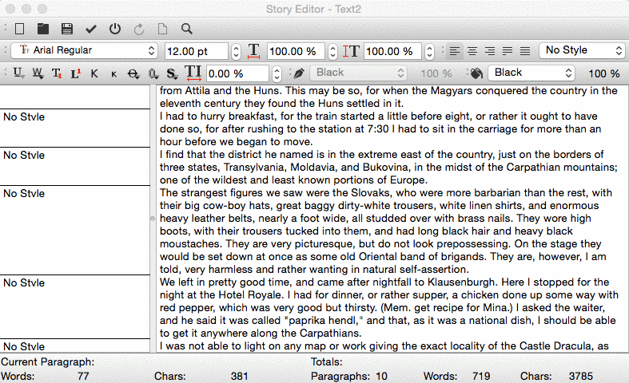
Task: Open Search/Replace with the magnifier icon
Action: (x=186, y=29)
